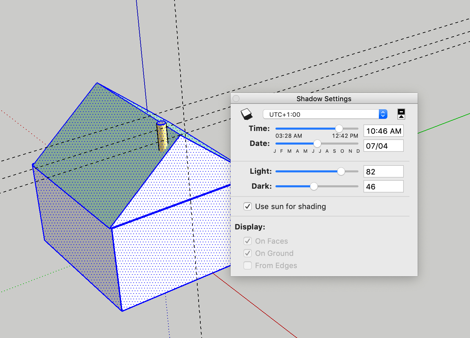Select the yellow cylinder on the roof
This screenshot has height=338, width=470.
point(162,136)
